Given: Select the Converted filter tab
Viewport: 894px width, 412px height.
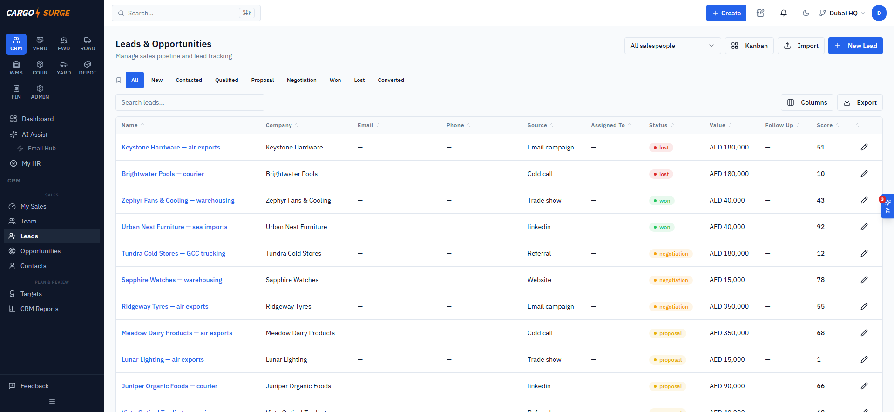Looking at the screenshot, I should pos(391,80).
